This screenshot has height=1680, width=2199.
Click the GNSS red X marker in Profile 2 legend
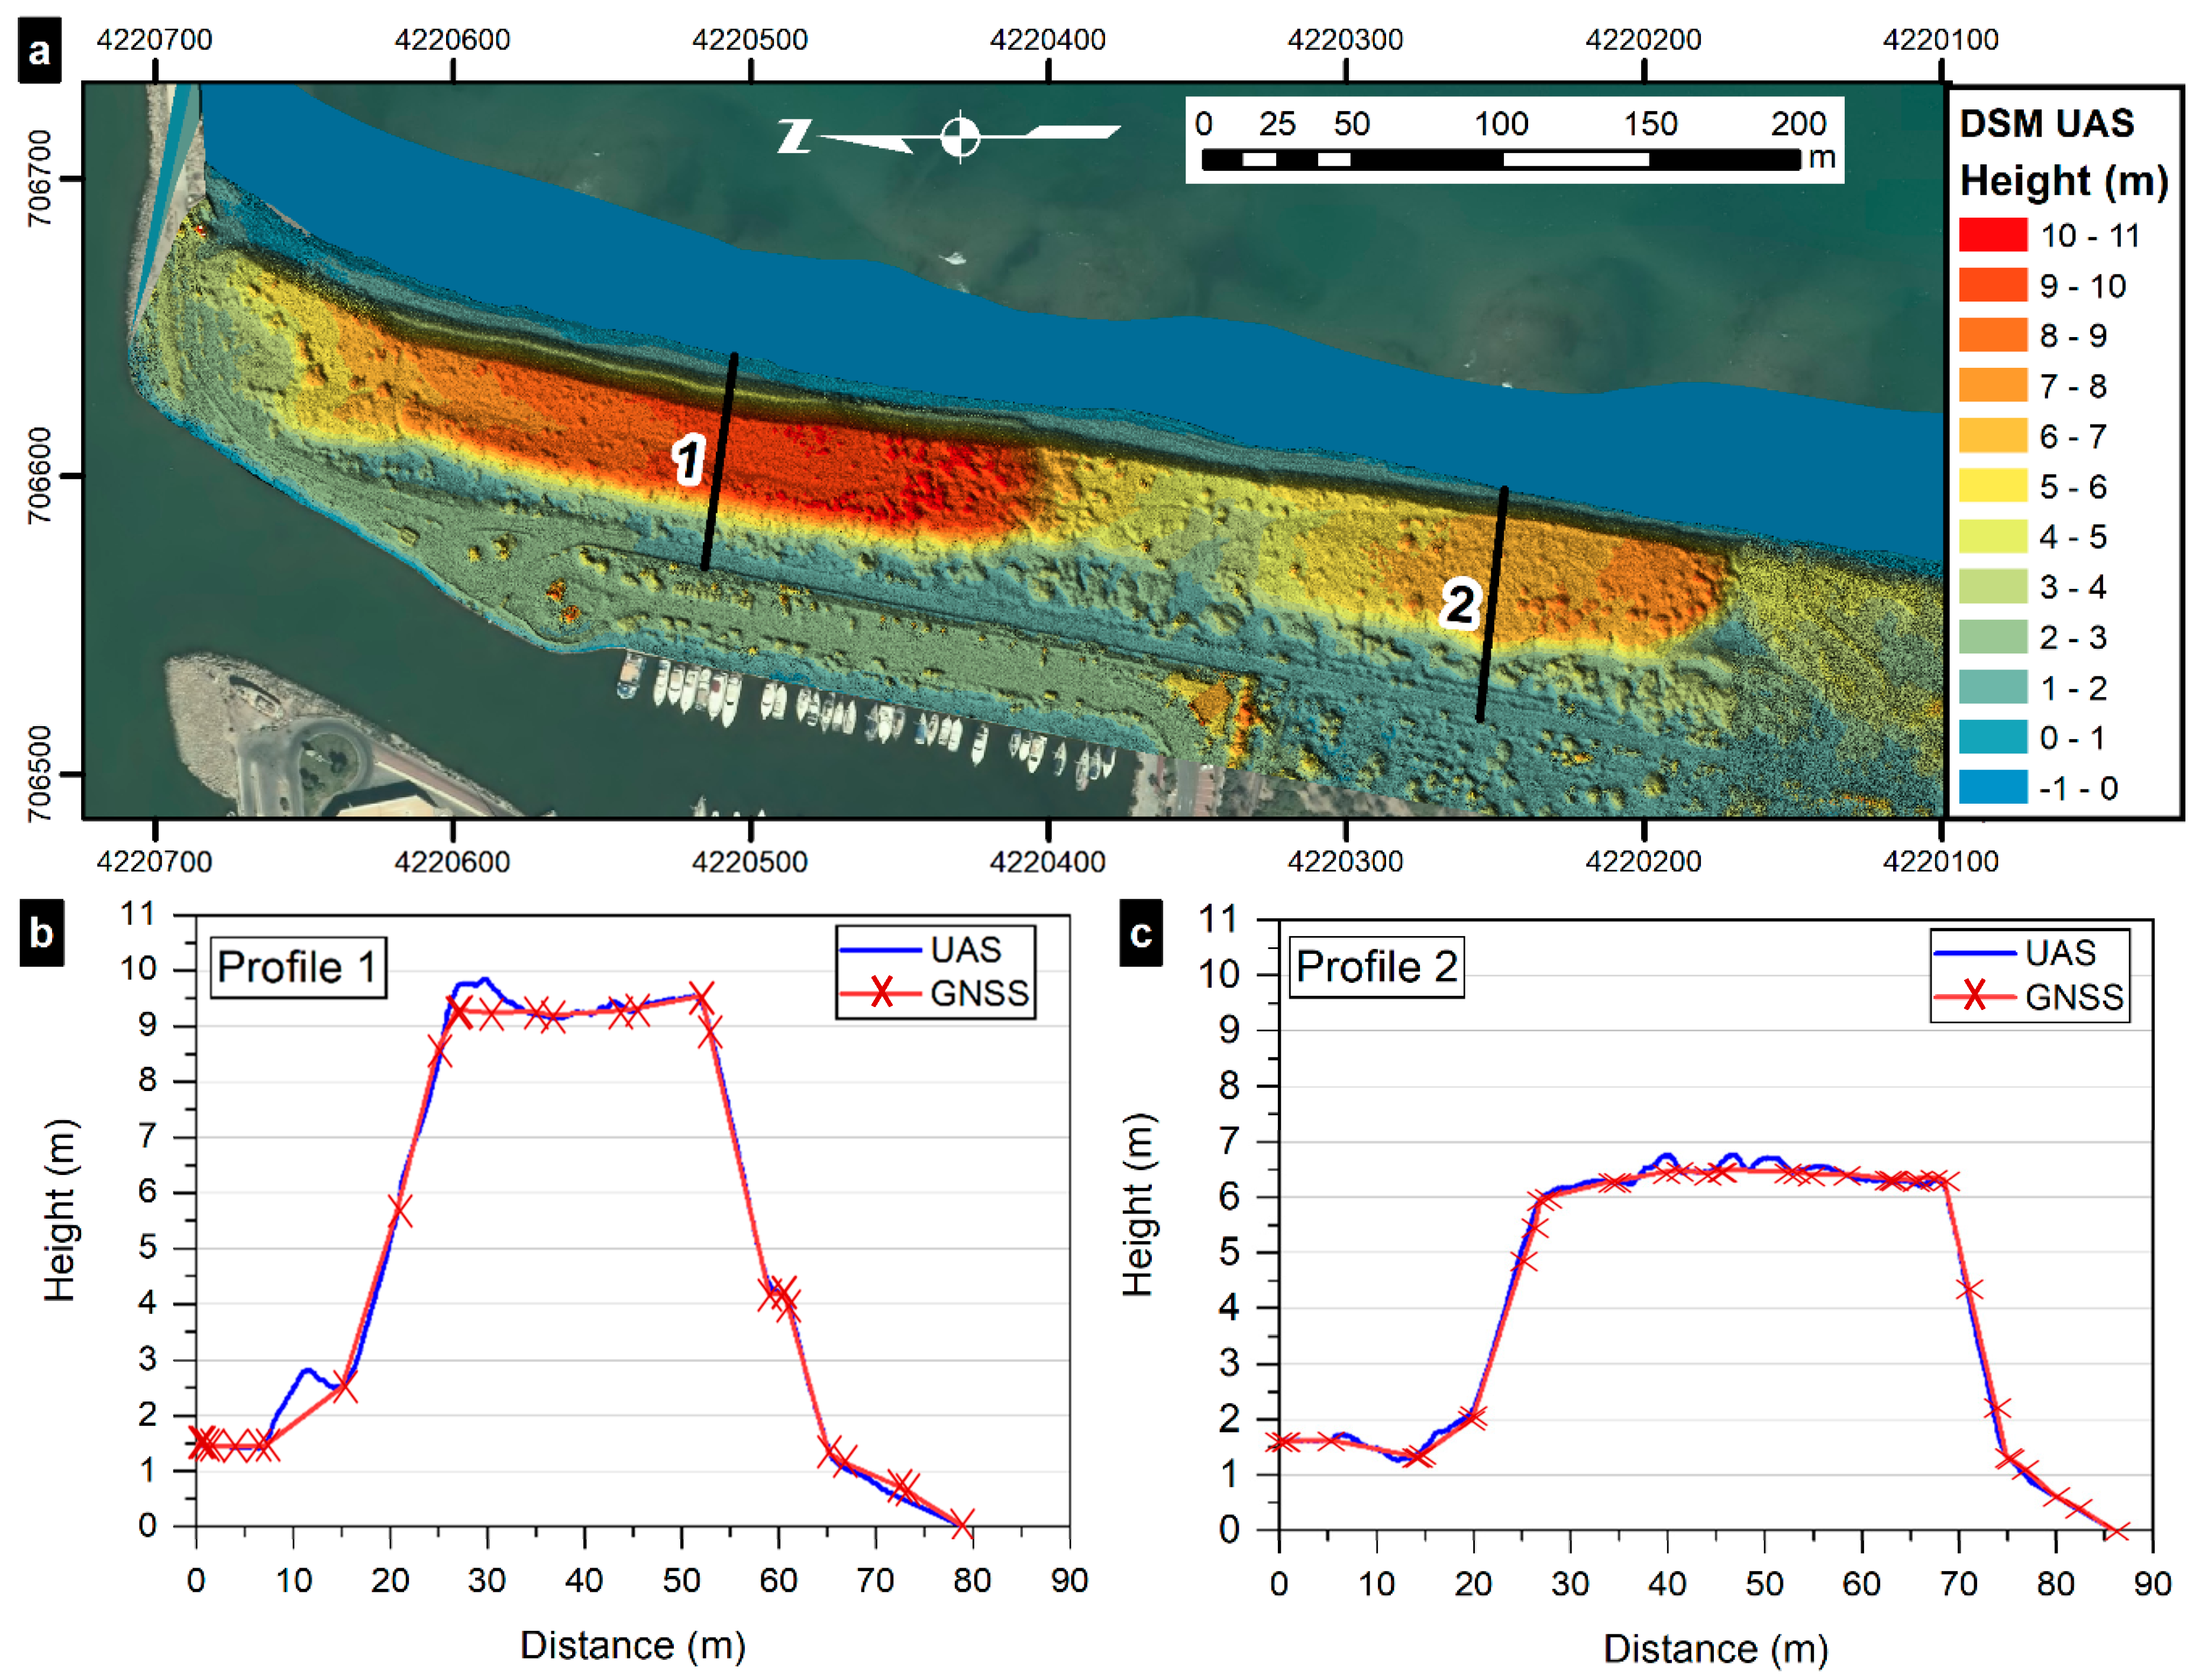(1975, 996)
